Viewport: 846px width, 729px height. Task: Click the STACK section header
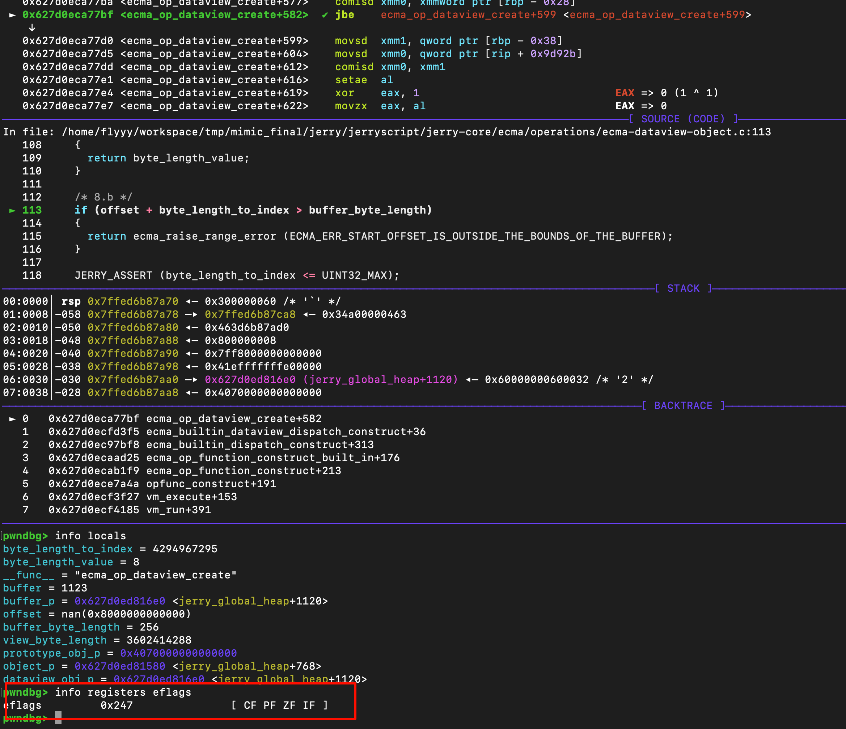pyautogui.click(x=683, y=288)
